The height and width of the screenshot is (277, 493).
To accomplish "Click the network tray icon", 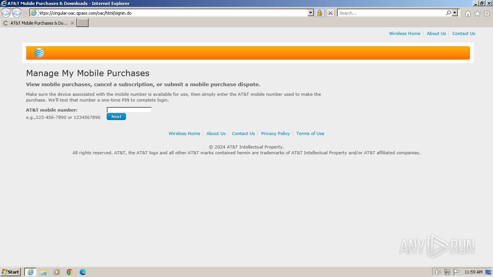I will [x=447, y=272].
